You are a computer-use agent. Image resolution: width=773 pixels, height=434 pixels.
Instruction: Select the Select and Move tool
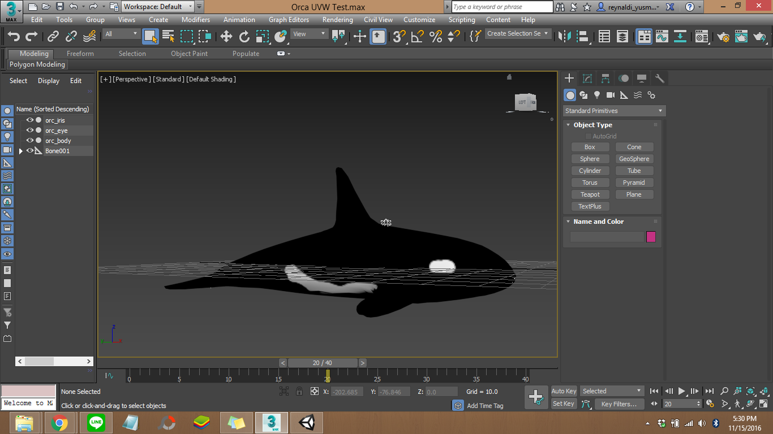[x=226, y=36]
